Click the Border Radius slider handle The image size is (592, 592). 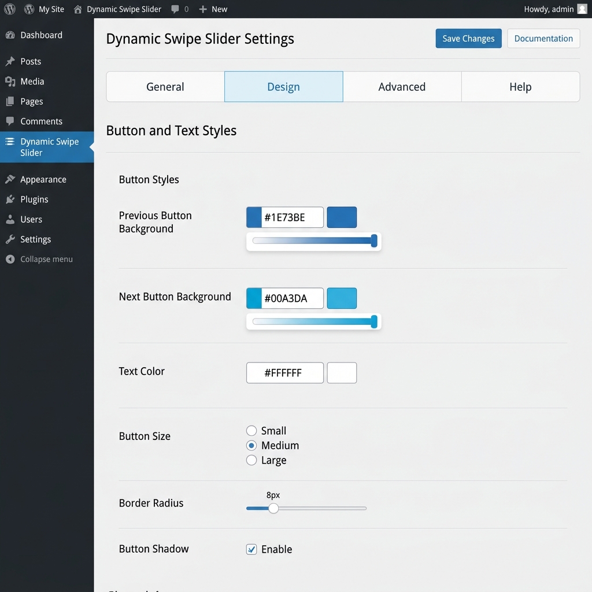[x=273, y=508]
